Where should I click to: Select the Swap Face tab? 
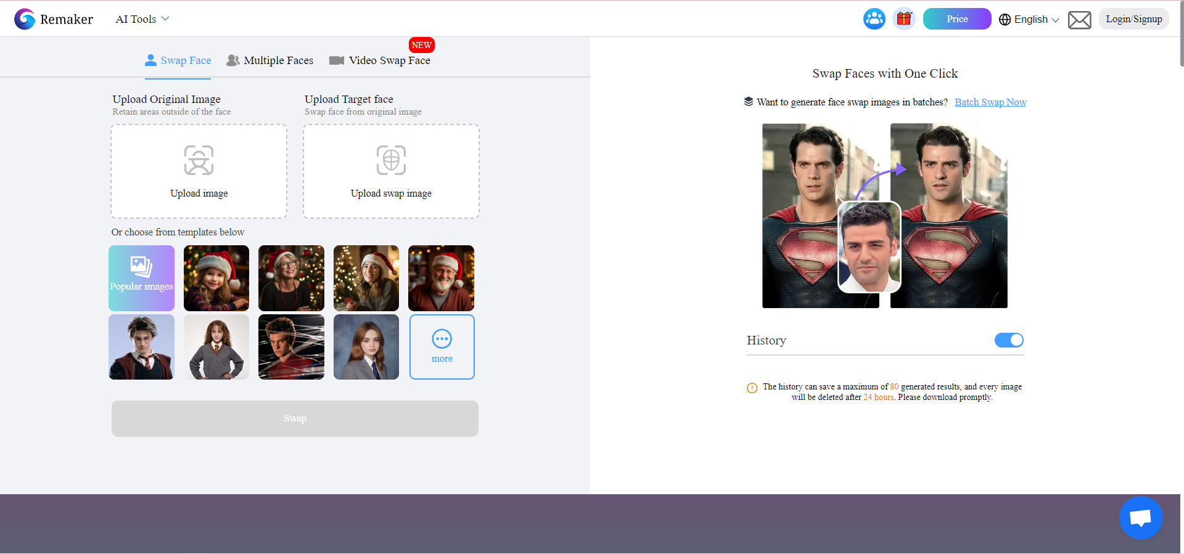click(178, 60)
